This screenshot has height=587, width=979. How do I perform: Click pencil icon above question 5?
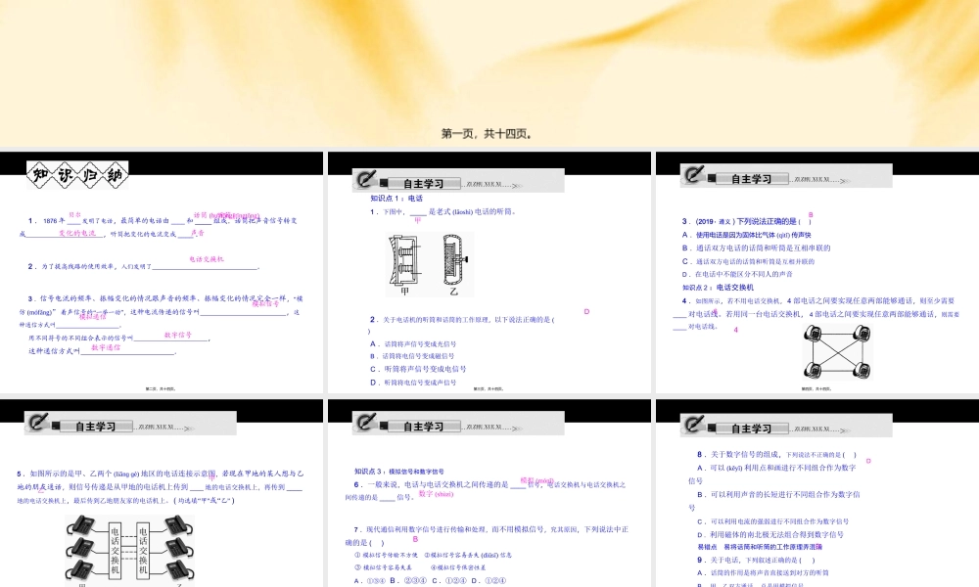(42, 426)
